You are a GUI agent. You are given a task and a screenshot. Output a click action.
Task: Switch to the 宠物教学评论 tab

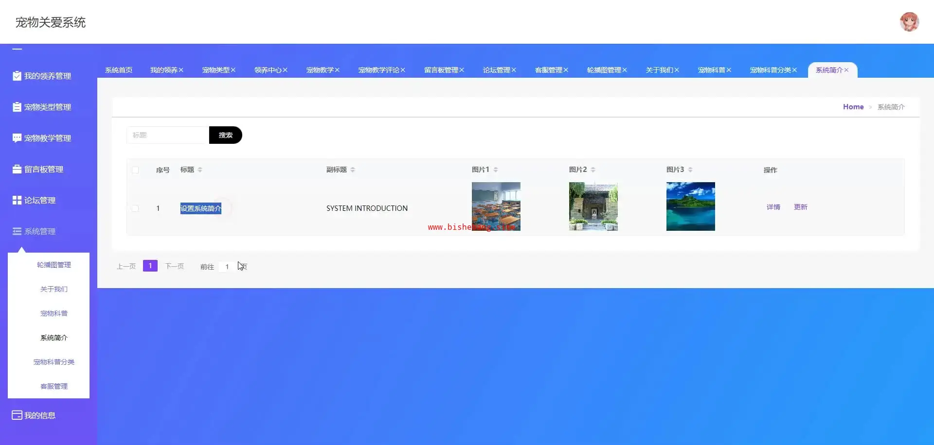[x=379, y=70]
